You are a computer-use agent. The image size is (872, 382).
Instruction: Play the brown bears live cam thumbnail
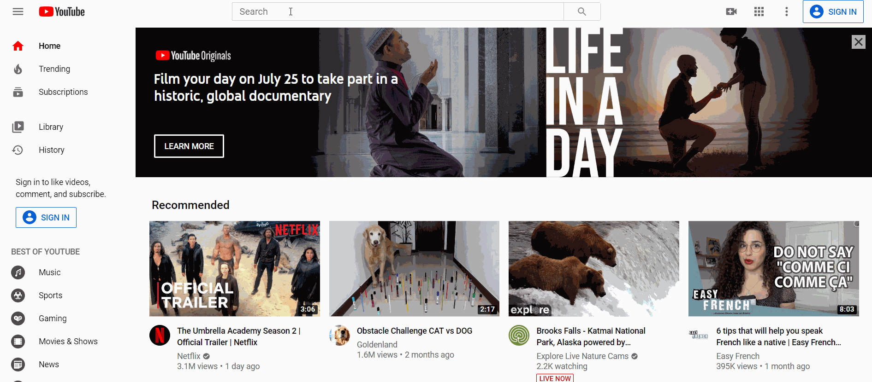pyautogui.click(x=594, y=269)
